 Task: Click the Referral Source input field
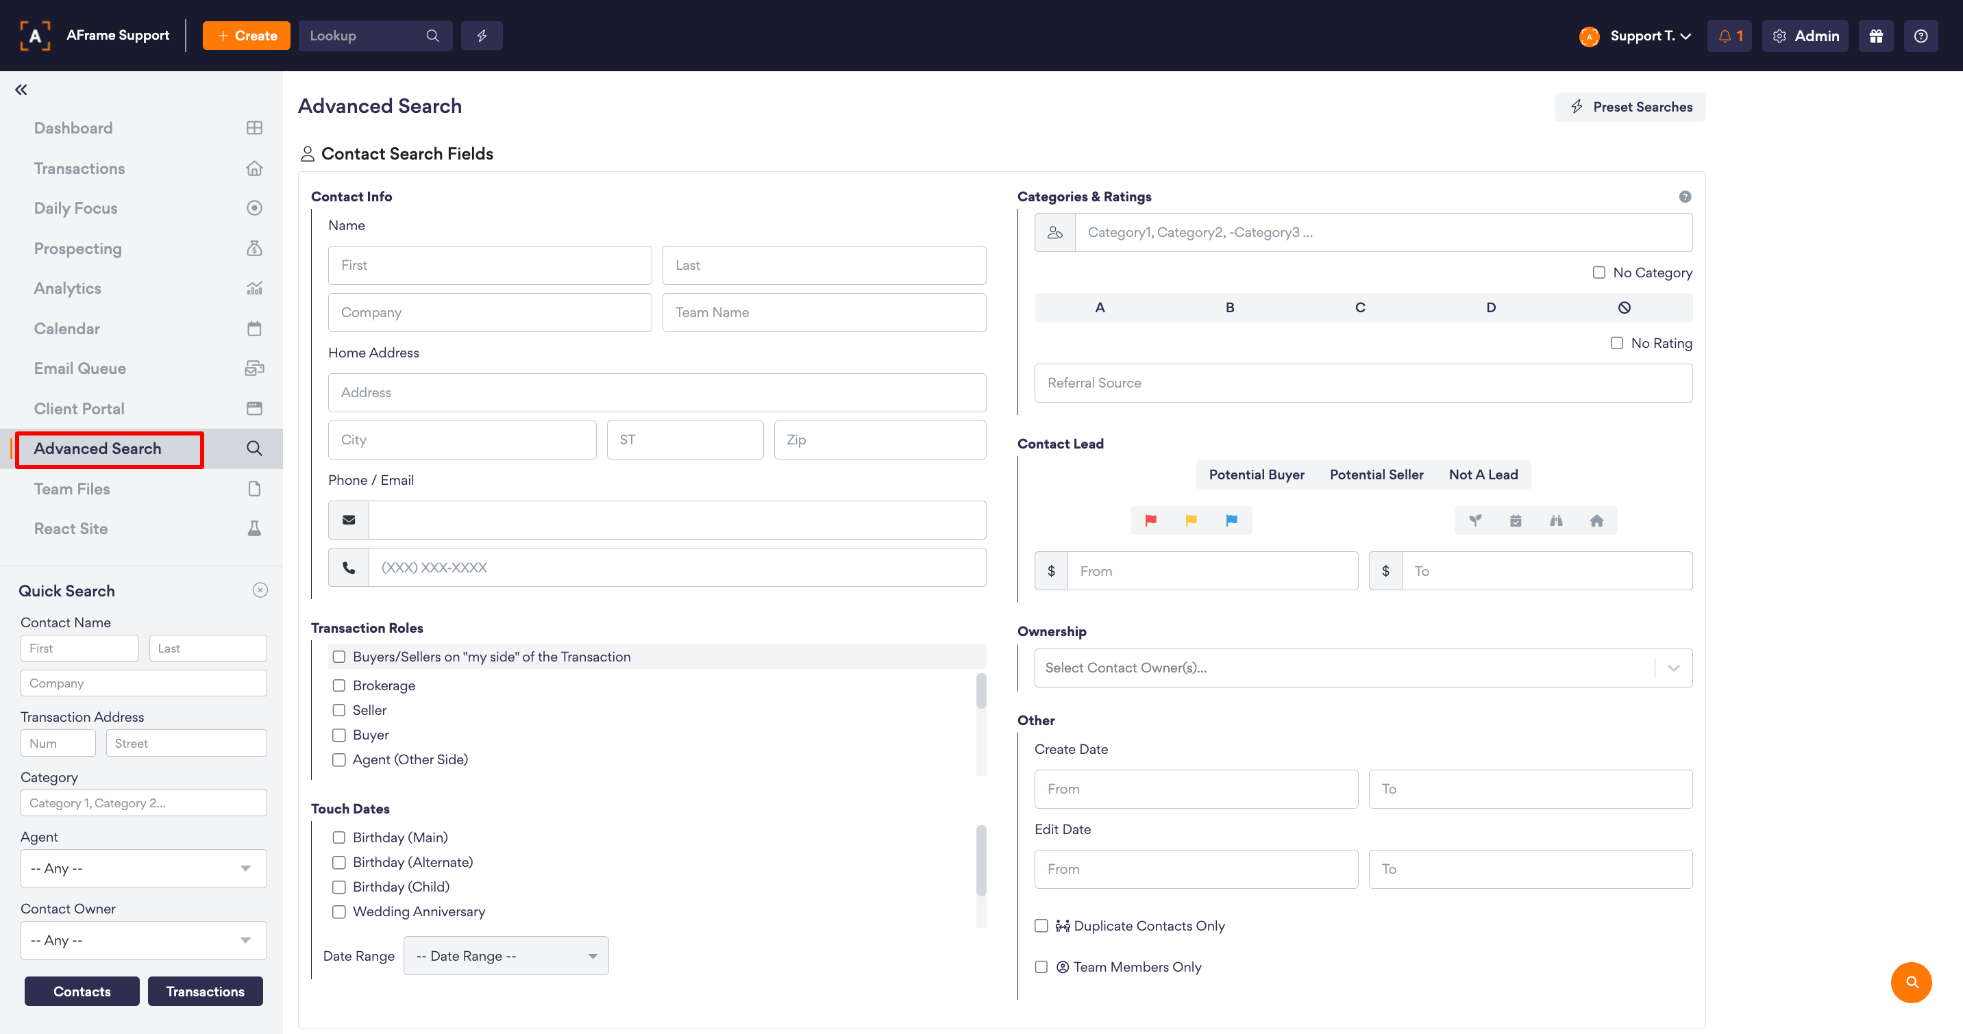coord(1363,383)
